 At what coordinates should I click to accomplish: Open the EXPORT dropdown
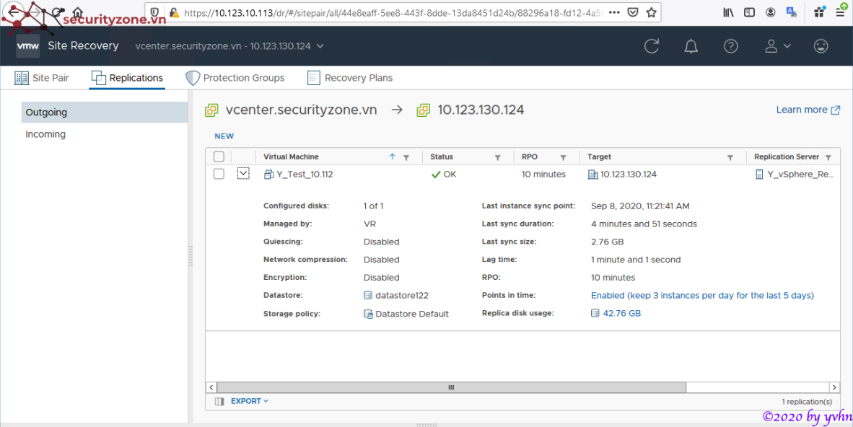click(x=250, y=402)
